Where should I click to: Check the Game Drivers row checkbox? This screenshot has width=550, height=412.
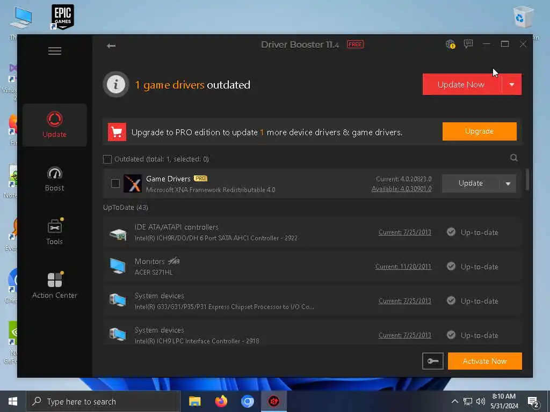[x=115, y=183]
